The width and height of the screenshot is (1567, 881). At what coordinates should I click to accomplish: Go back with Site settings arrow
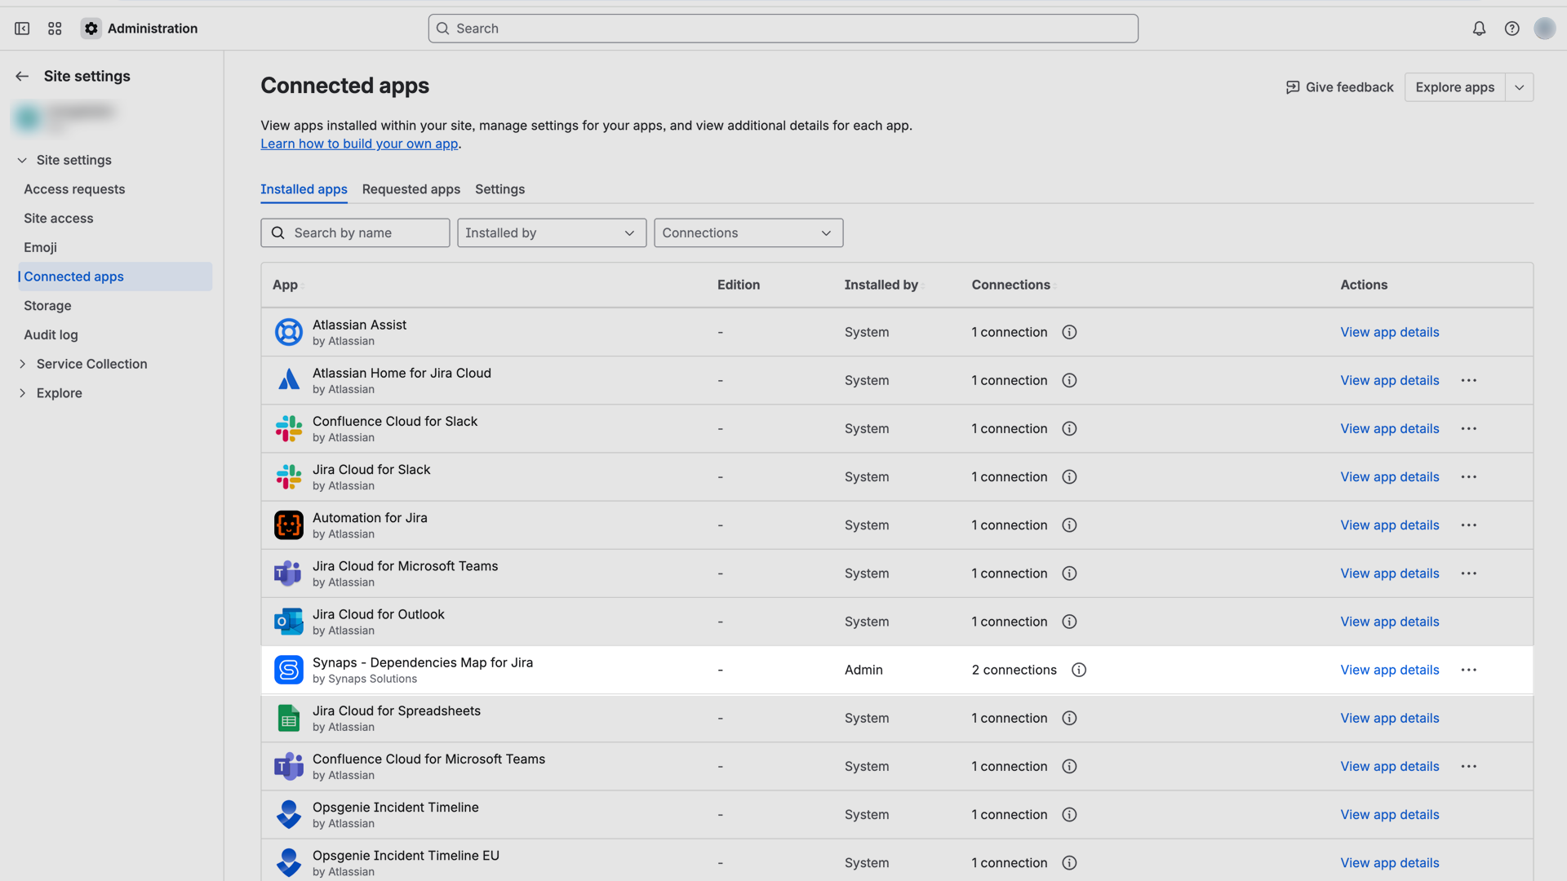pos(22,76)
